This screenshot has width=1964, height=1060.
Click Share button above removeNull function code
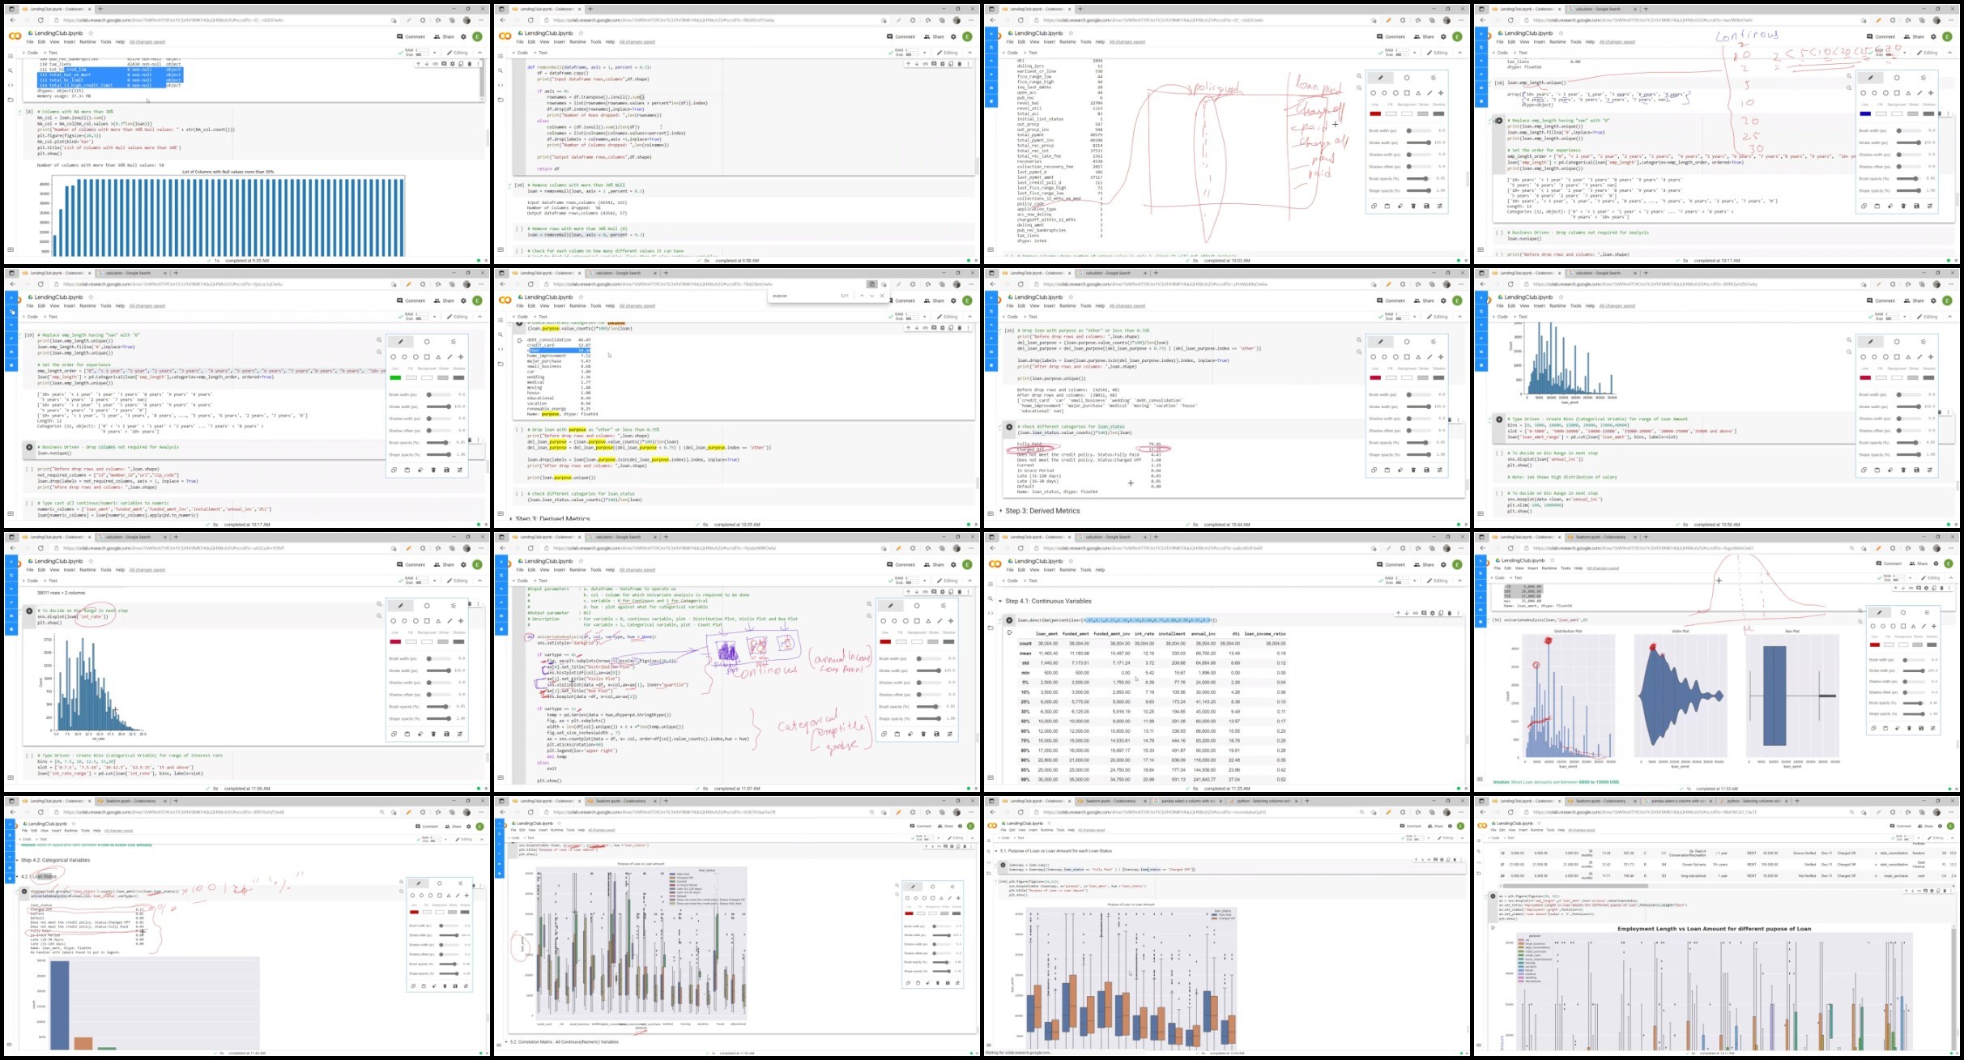point(934,36)
